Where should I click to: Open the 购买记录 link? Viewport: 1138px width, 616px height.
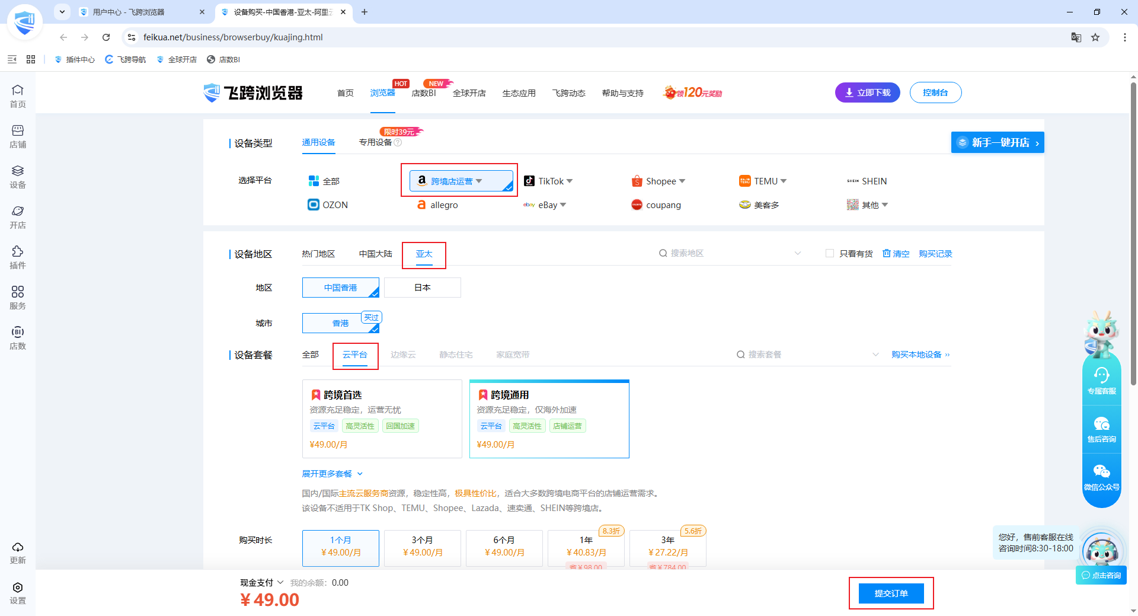point(935,254)
